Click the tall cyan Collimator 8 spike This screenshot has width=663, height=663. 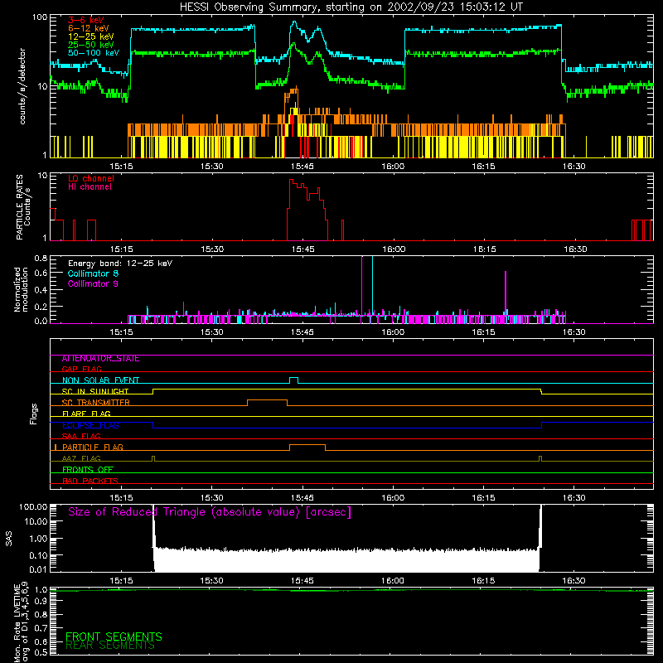coord(372,289)
